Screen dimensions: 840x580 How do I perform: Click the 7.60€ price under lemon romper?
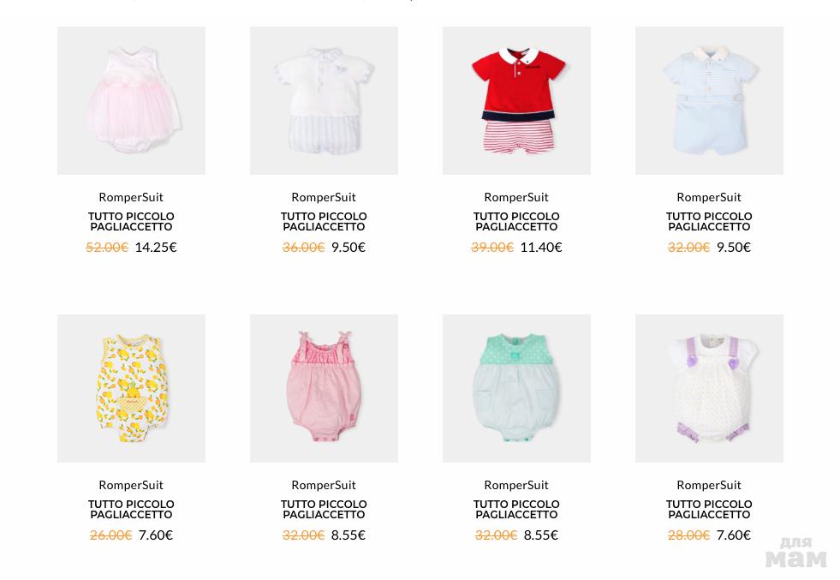pyautogui.click(x=156, y=535)
